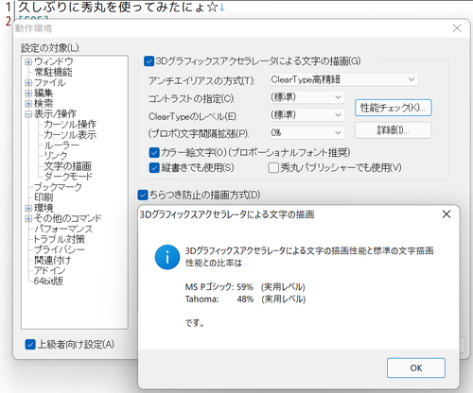Select リンク in the settings tree
Image resolution: width=473 pixels, height=393 pixels.
coord(56,156)
